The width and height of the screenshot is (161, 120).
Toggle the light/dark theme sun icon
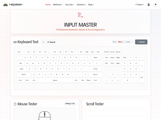click(155, 4)
